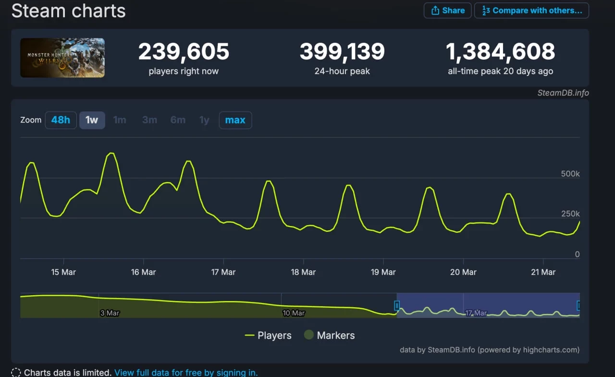Toggle the Players series in legend
615x377 pixels.
(268, 336)
